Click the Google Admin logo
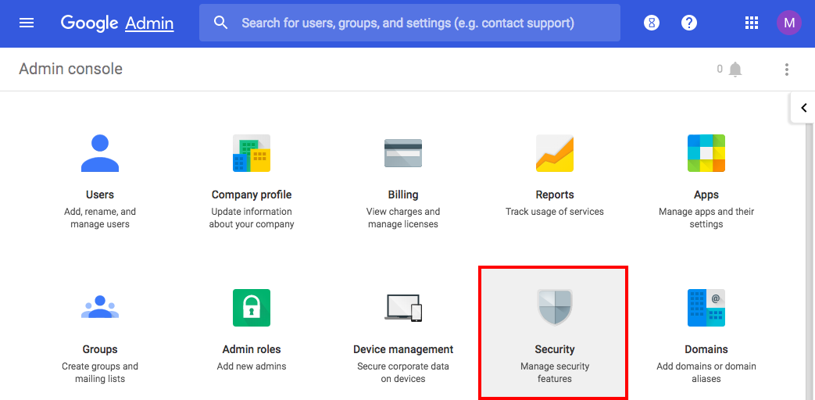 point(117,23)
